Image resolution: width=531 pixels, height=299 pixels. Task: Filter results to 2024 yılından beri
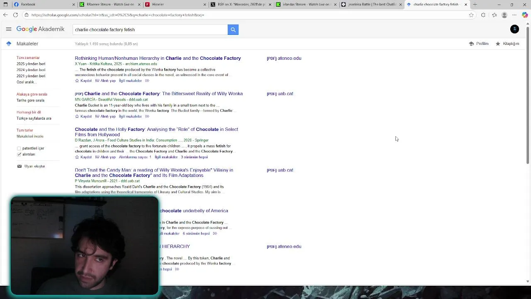[31, 70]
